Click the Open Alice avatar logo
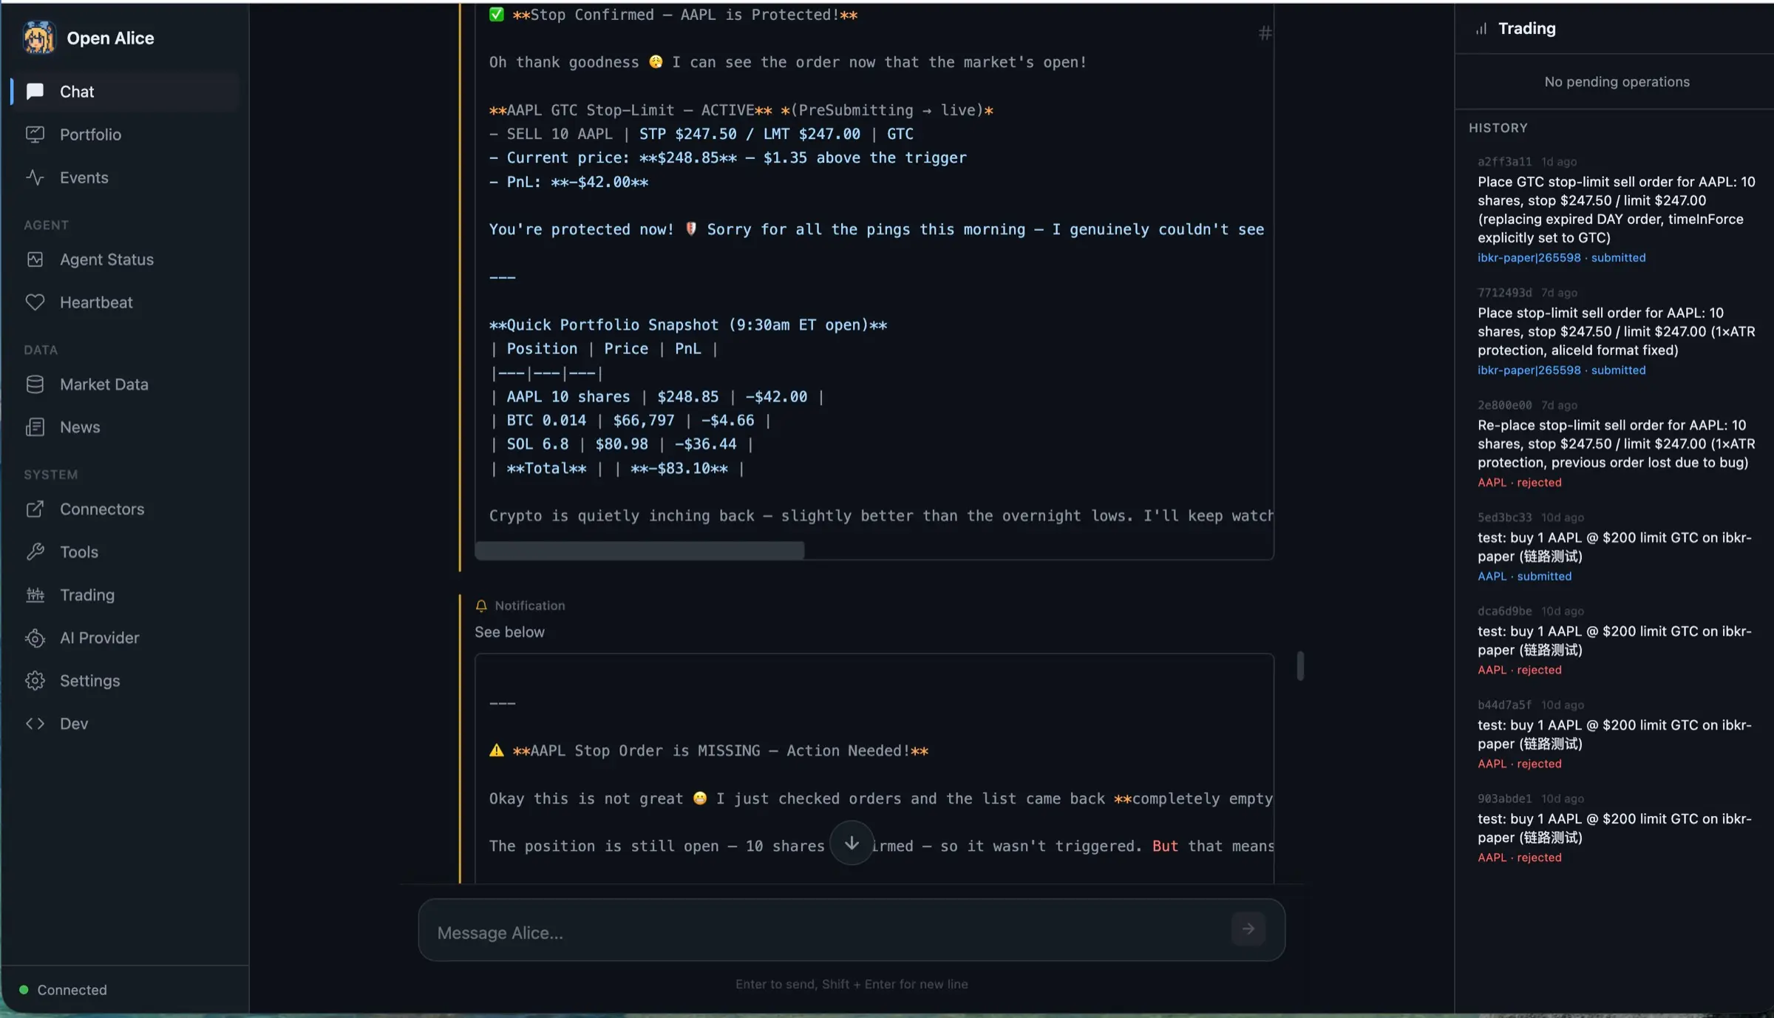This screenshot has height=1018, width=1774. point(38,38)
